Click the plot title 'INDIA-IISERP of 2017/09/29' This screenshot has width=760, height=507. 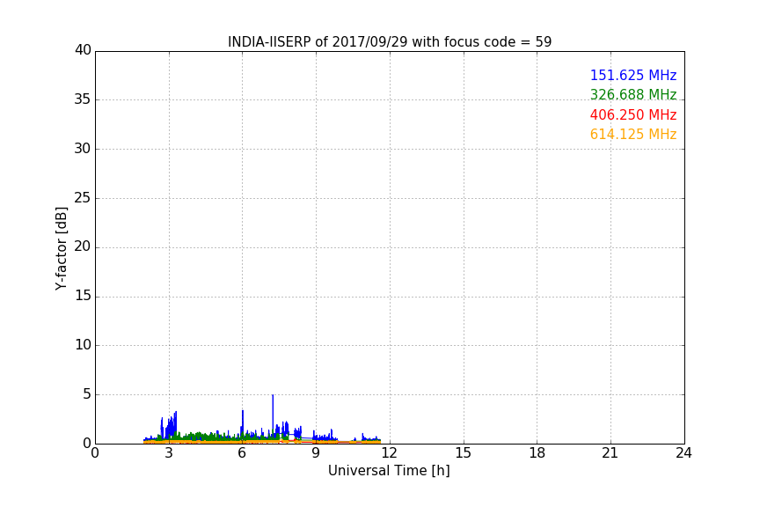pyautogui.click(x=390, y=42)
